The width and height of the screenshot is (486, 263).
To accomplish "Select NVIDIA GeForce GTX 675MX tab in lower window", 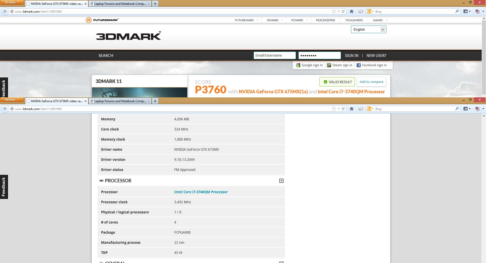I will point(56,101).
